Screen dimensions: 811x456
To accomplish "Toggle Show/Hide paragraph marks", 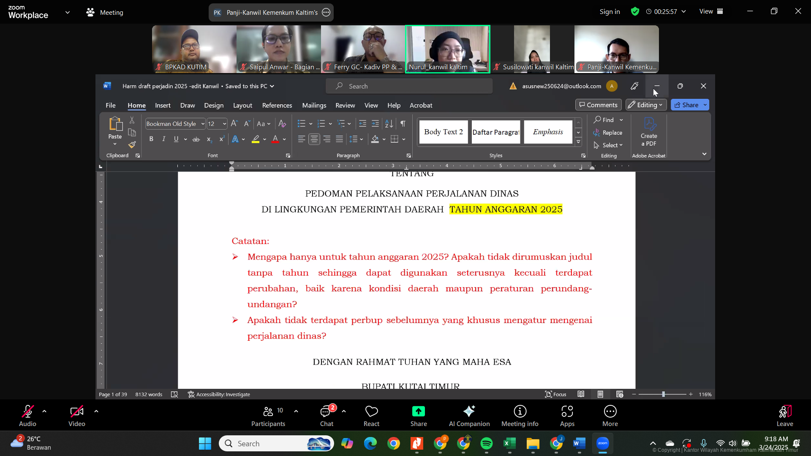I will click(x=403, y=124).
